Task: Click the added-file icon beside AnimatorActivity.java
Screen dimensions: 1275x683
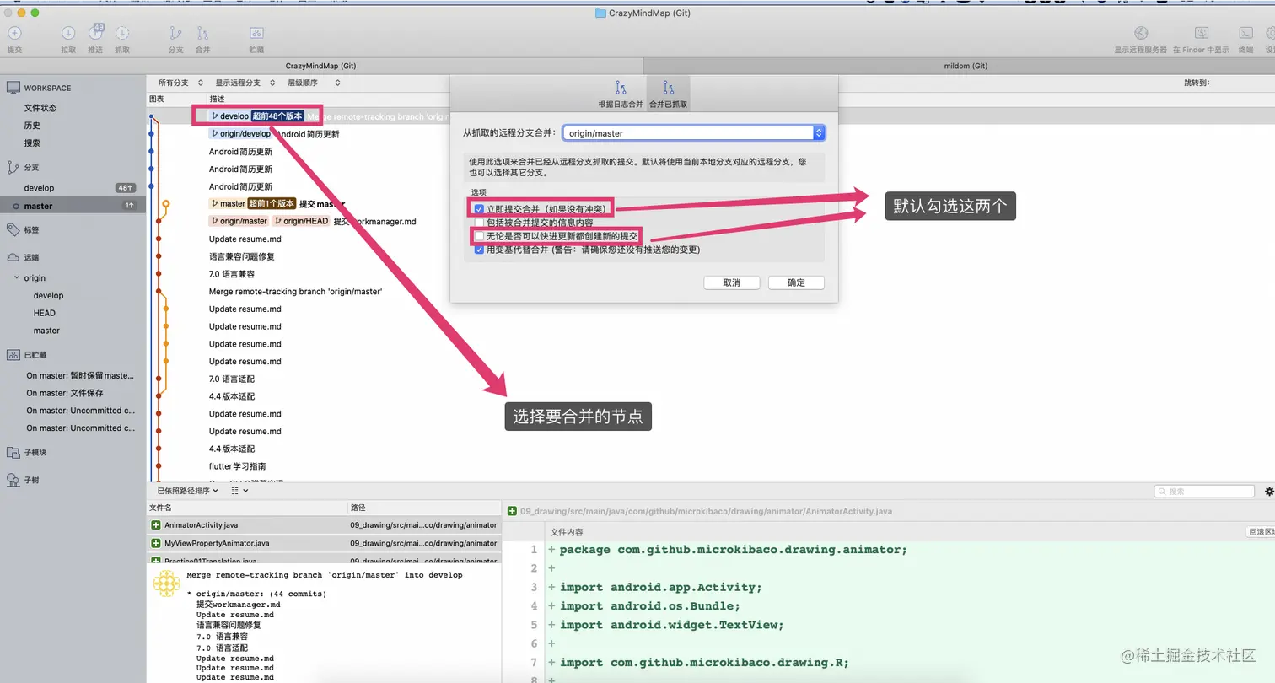Action: [155, 525]
